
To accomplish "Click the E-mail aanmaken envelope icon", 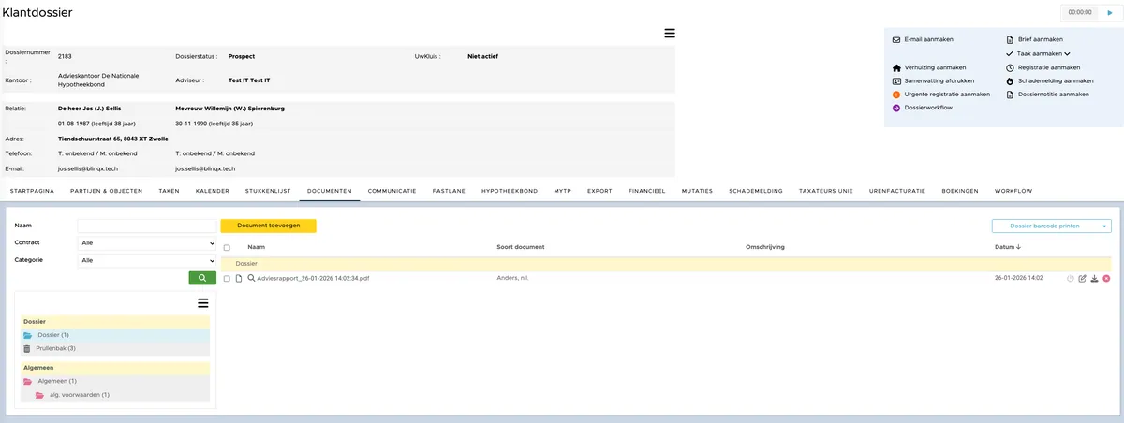I will tap(896, 40).
